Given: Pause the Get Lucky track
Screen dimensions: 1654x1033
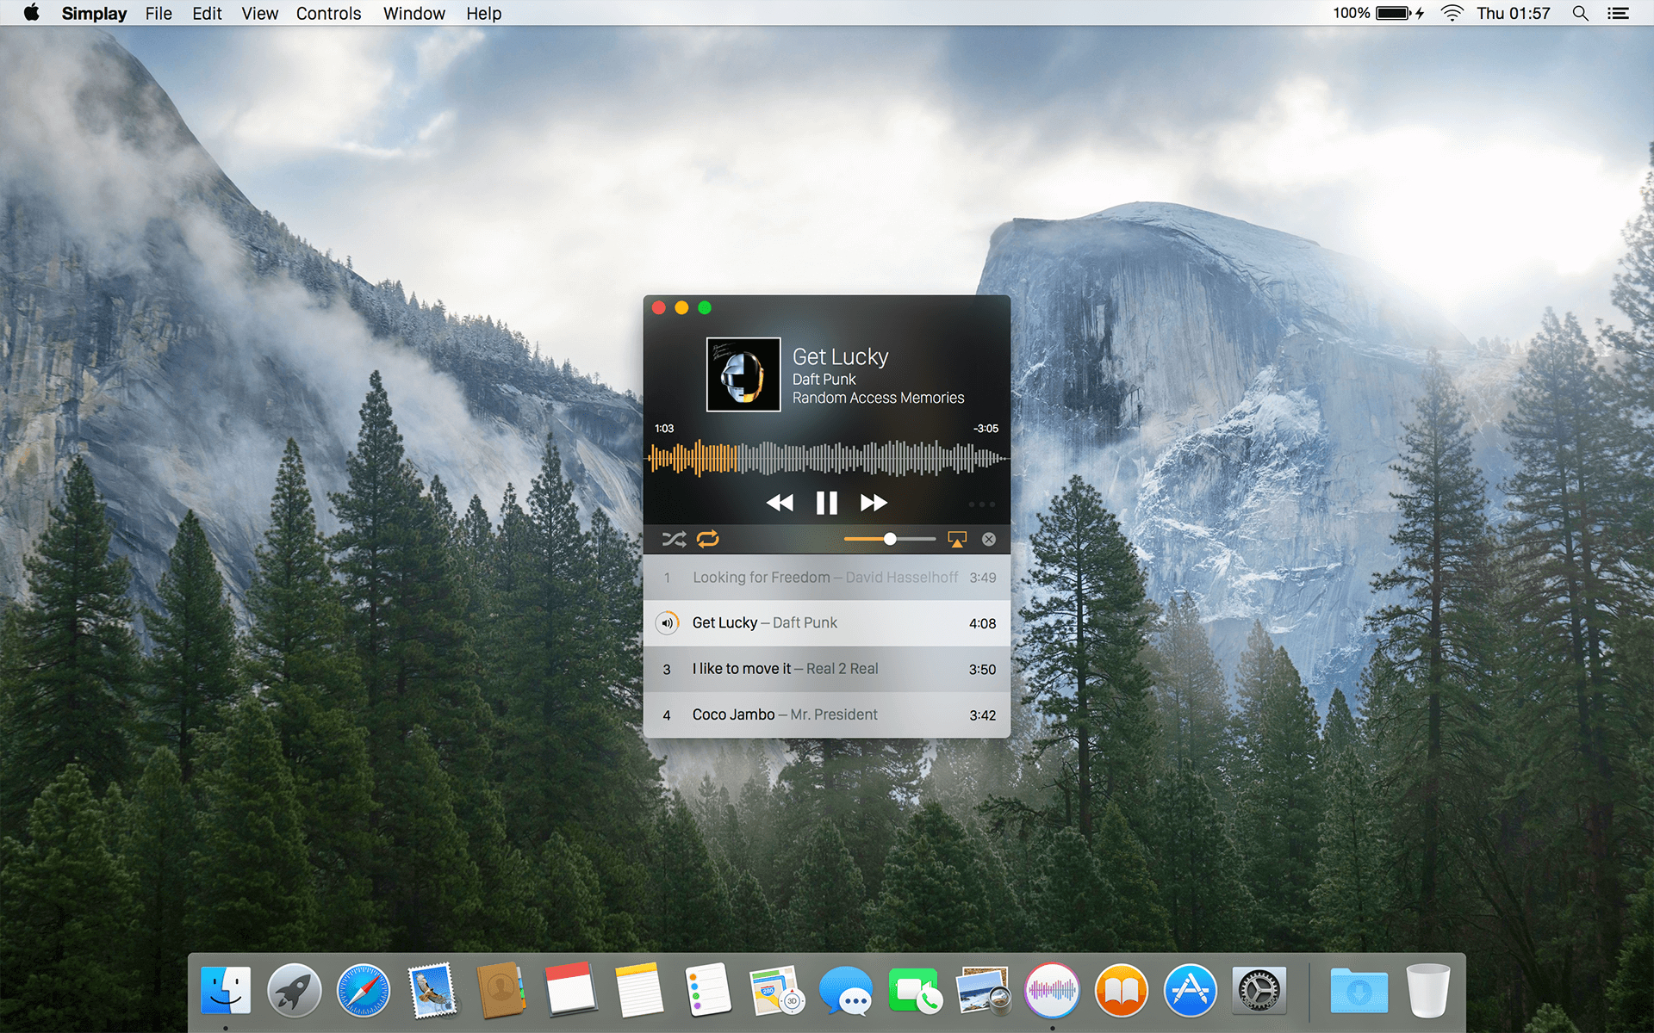Looking at the screenshot, I should click(x=826, y=503).
